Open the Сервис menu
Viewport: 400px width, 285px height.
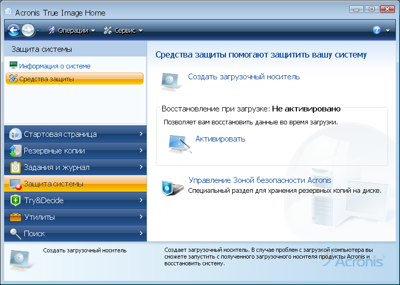click(123, 31)
